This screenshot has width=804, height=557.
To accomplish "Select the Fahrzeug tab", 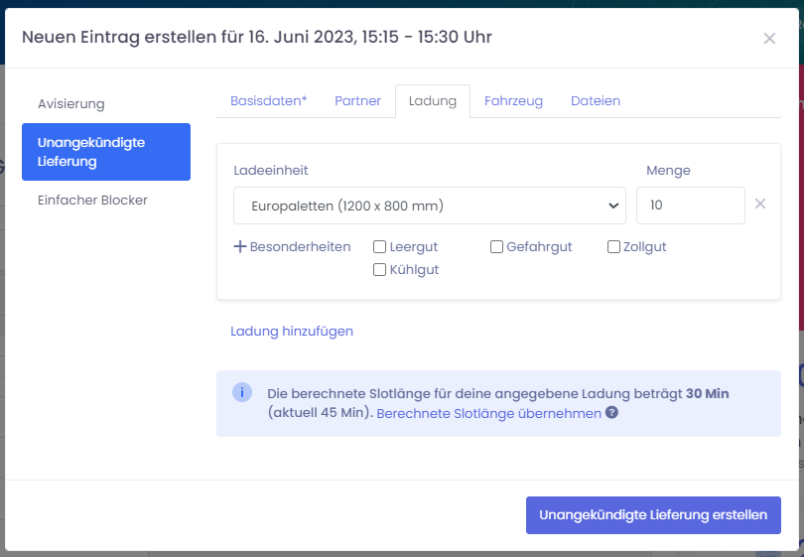I will [x=513, y=101].
